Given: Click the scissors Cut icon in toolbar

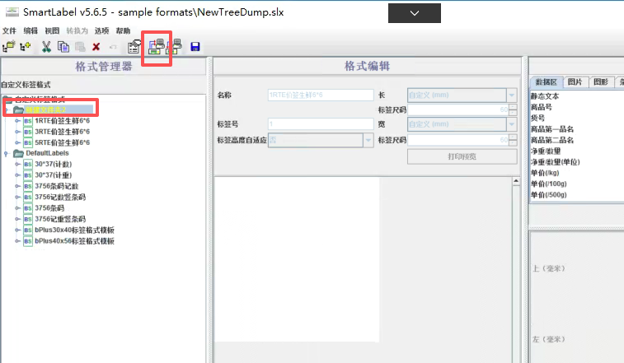Looking at the screenshot, I should (x=47, y=47).
